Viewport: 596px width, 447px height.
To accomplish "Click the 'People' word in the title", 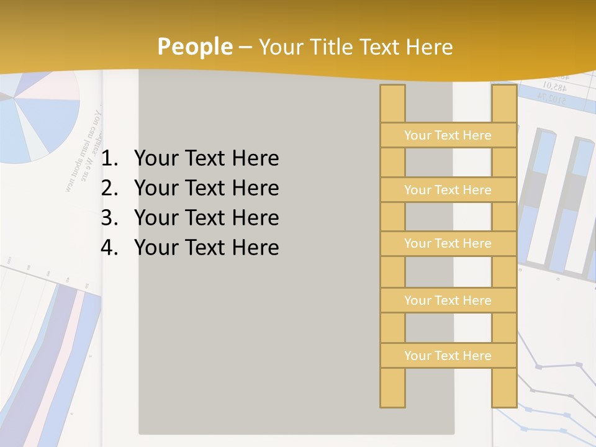I will click(195, 47).
